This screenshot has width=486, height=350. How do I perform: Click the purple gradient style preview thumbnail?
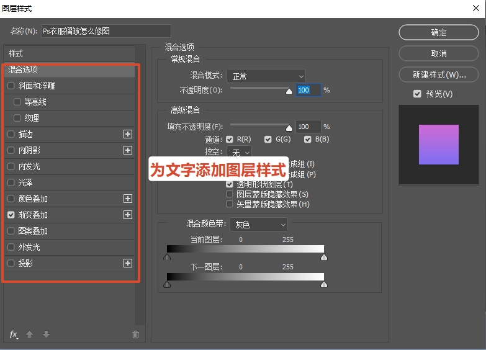(x=439, y=145)
